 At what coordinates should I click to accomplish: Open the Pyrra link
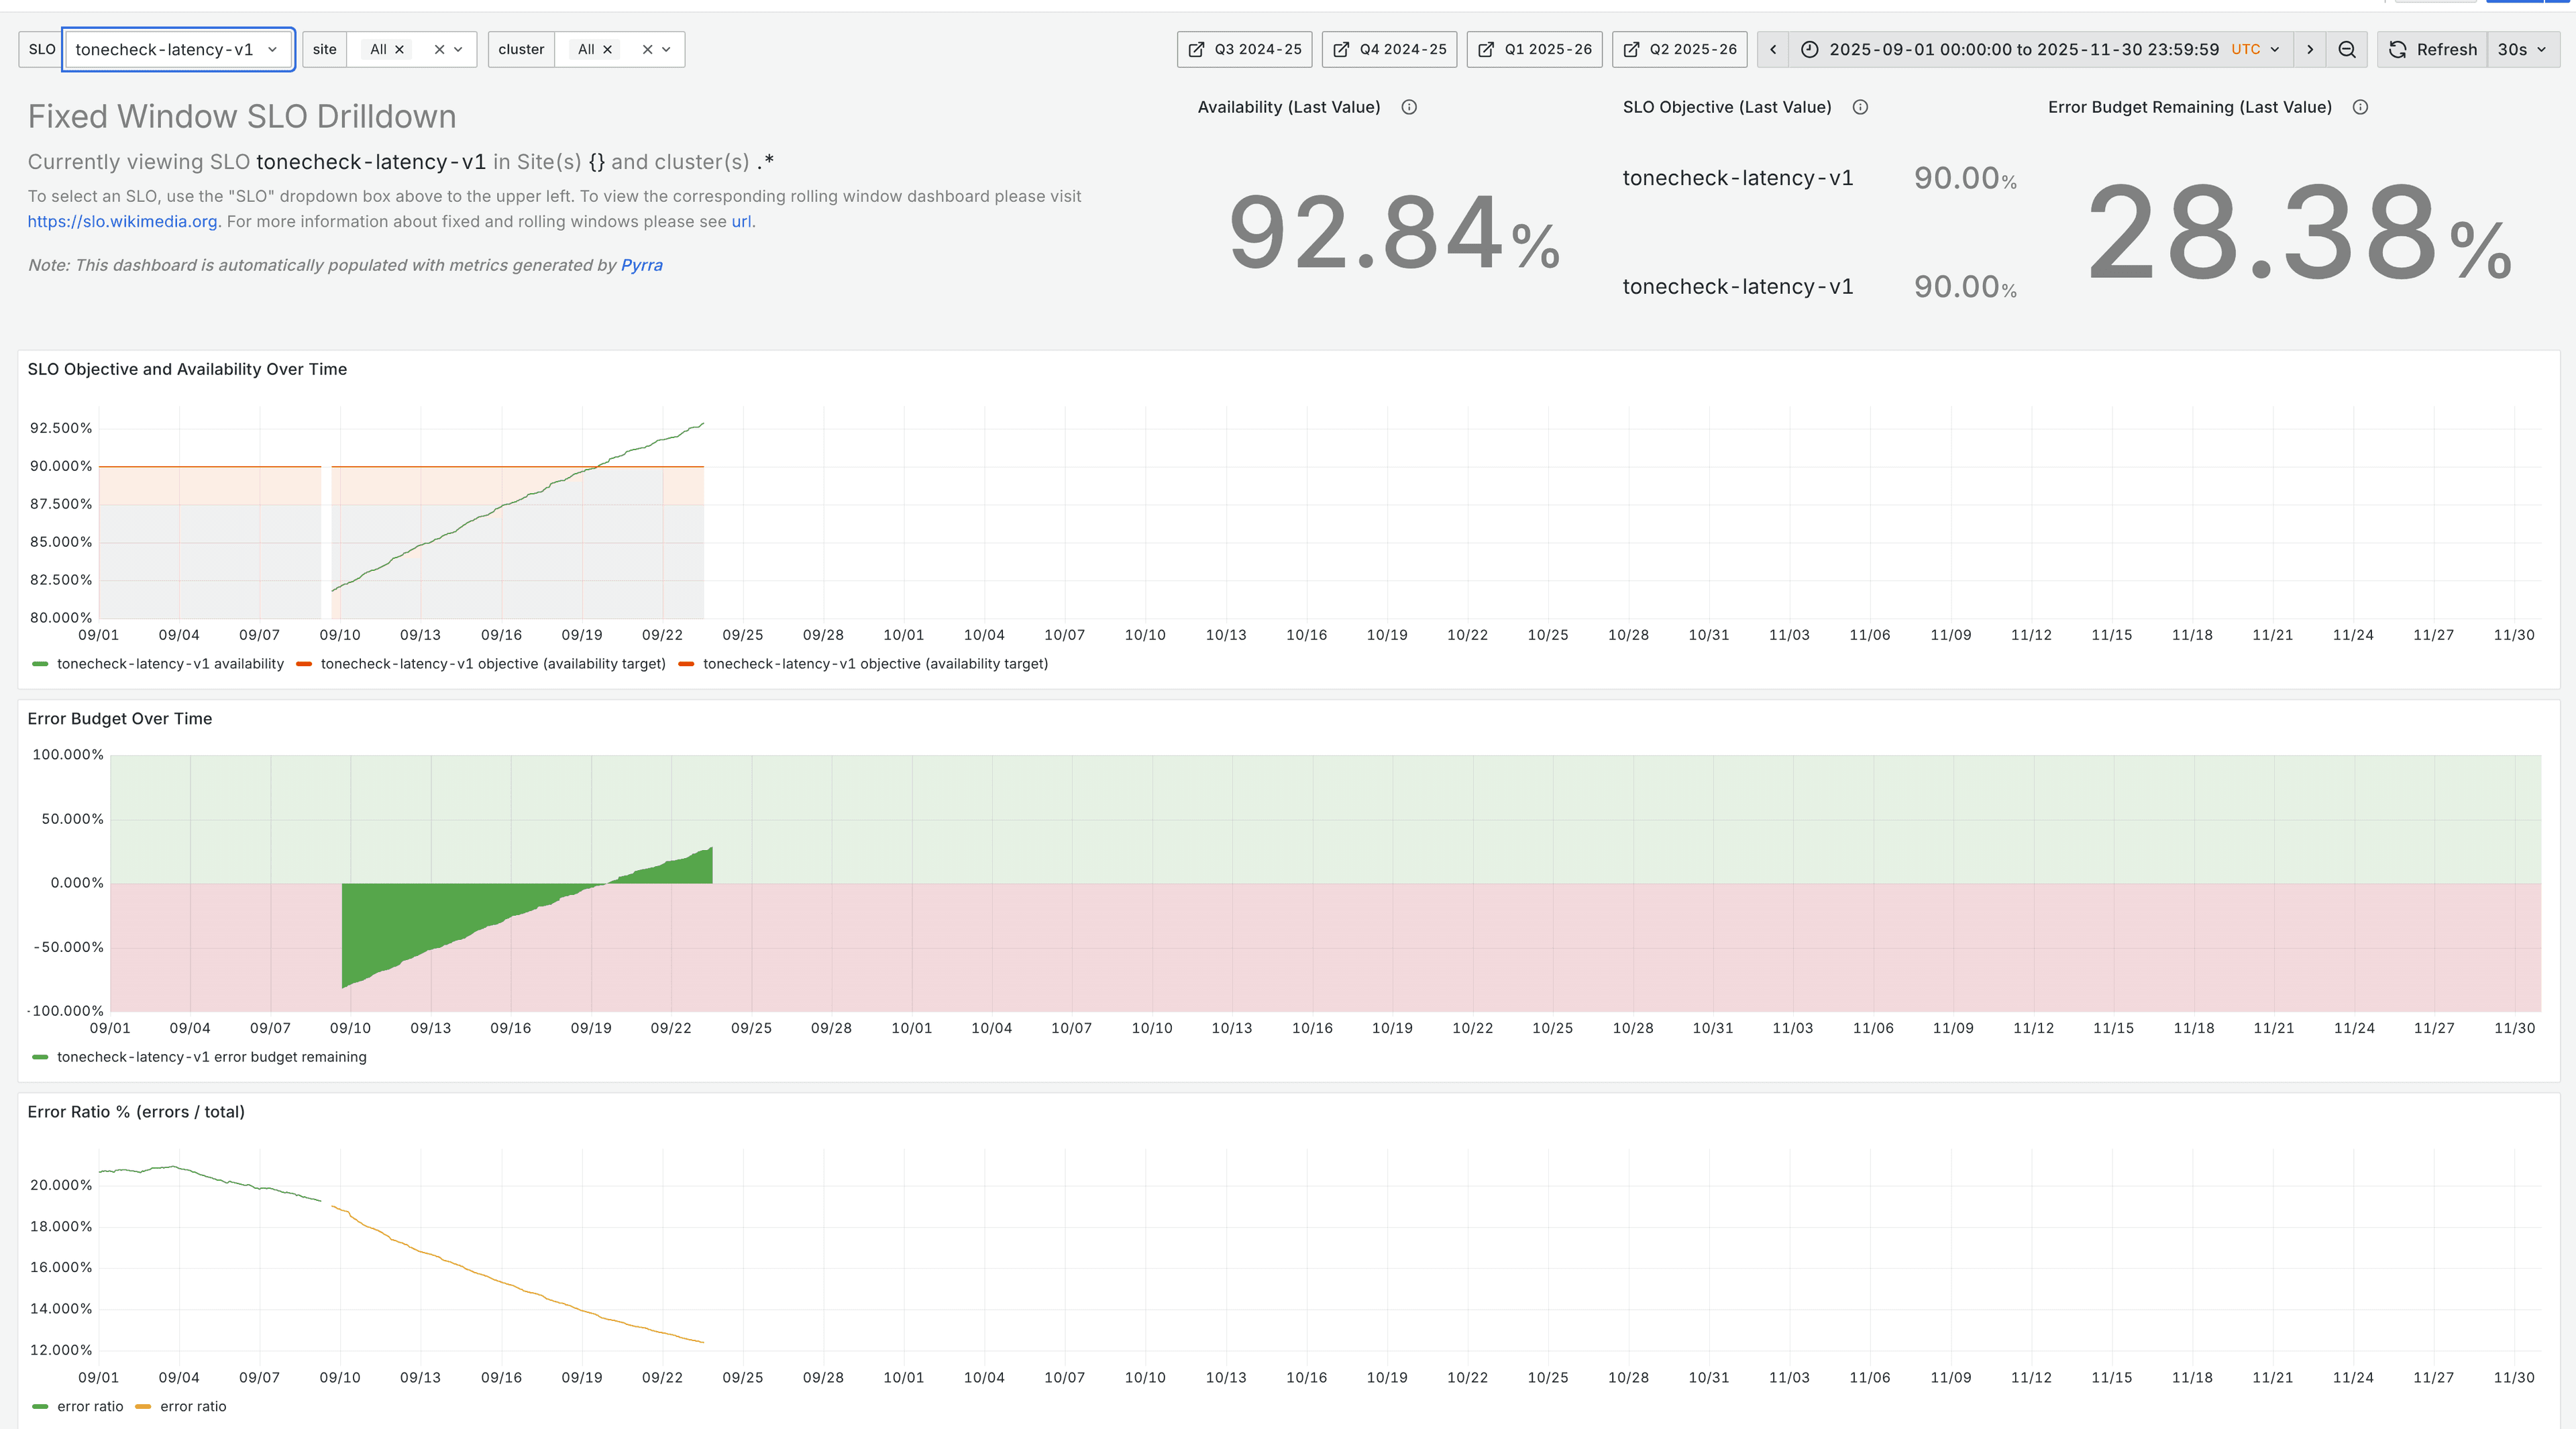pos(642,265)
